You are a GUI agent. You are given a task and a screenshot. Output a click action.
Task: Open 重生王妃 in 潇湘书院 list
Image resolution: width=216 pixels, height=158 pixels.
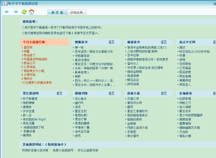81,111
